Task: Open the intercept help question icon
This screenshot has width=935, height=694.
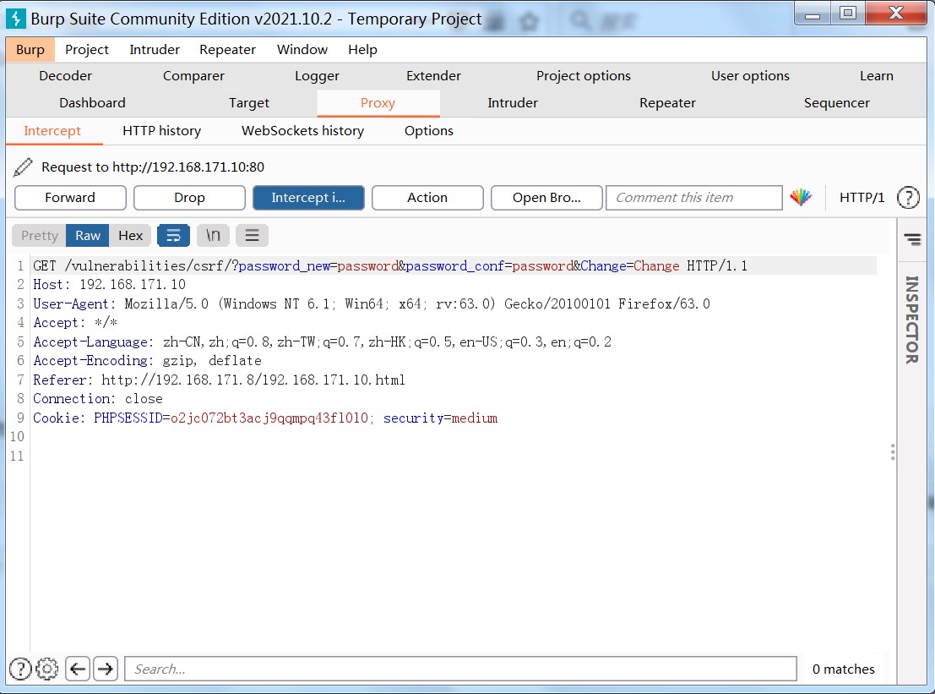Action: click(908, 198)
